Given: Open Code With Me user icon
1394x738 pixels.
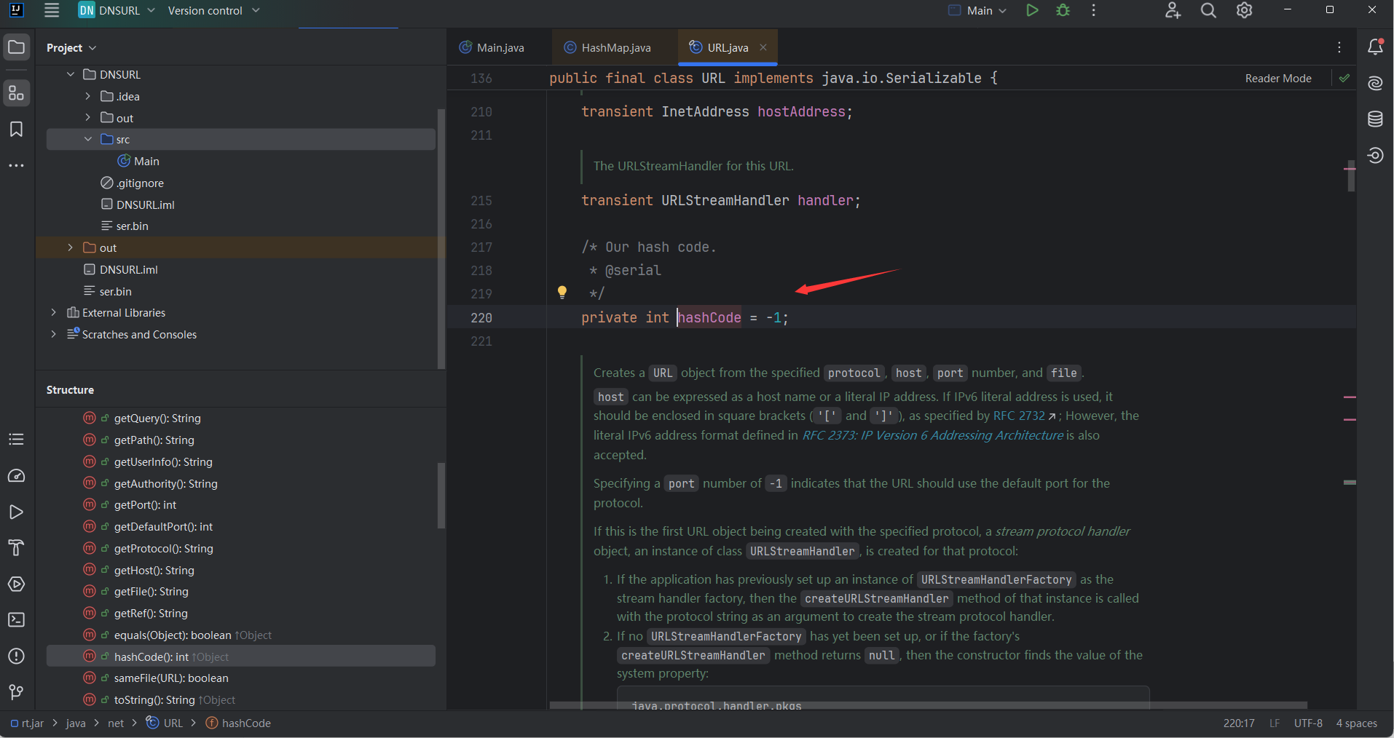Looking at the screenshot, I should 1173,10.
